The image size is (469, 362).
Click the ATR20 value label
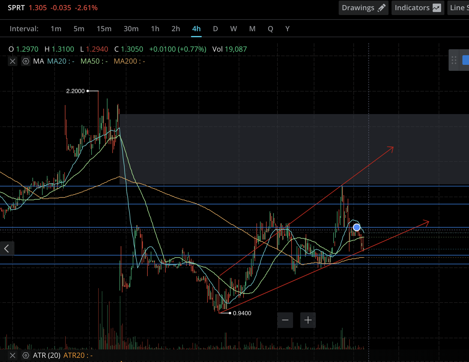click(x=78, y=355)
